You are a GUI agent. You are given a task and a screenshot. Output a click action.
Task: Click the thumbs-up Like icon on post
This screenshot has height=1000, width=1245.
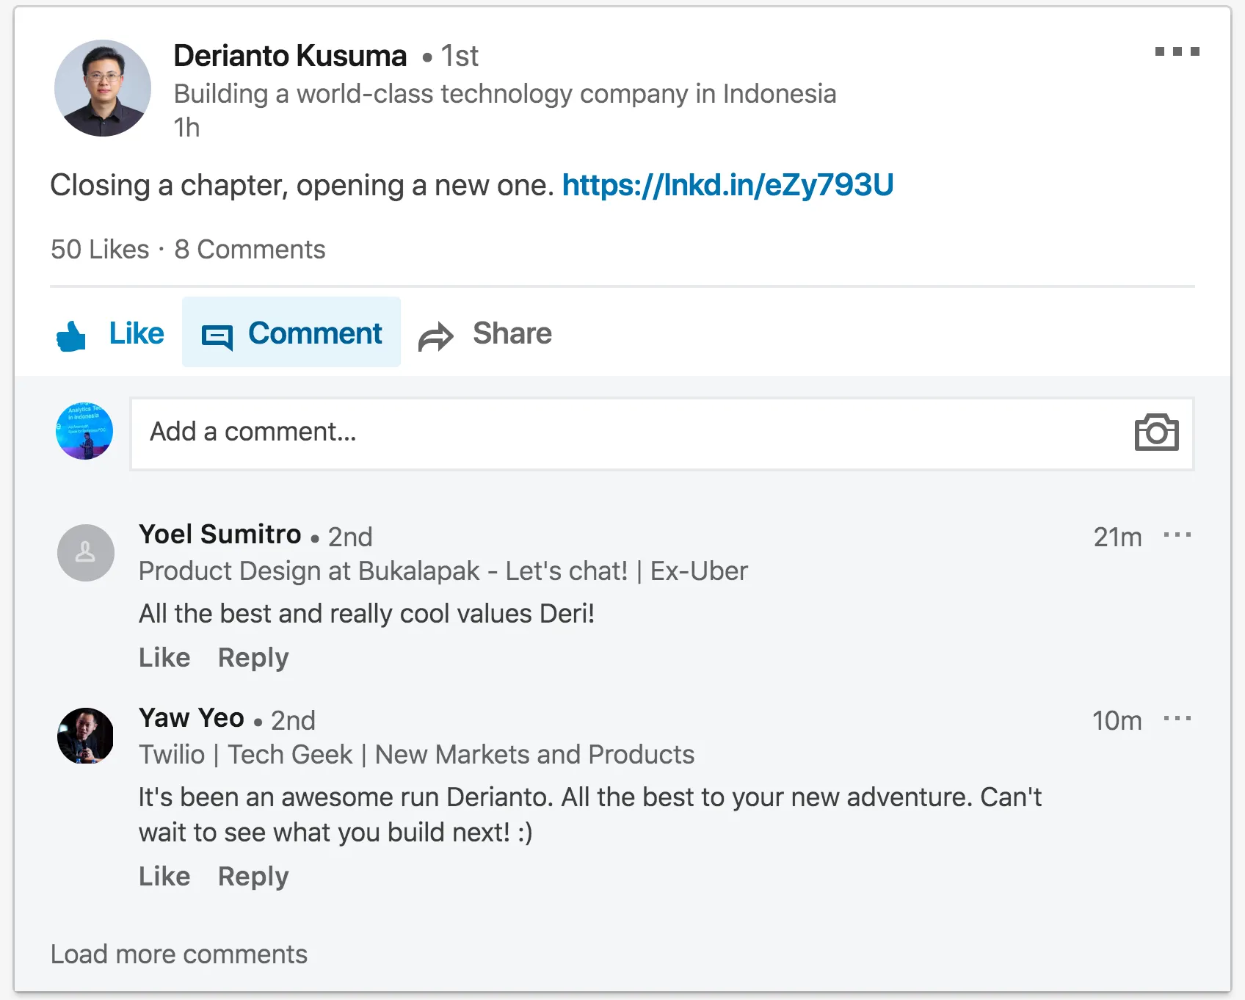[x=71, y=336]
